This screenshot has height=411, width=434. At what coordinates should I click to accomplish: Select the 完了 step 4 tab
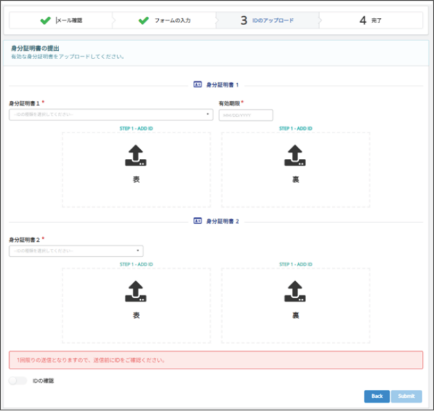371,20
